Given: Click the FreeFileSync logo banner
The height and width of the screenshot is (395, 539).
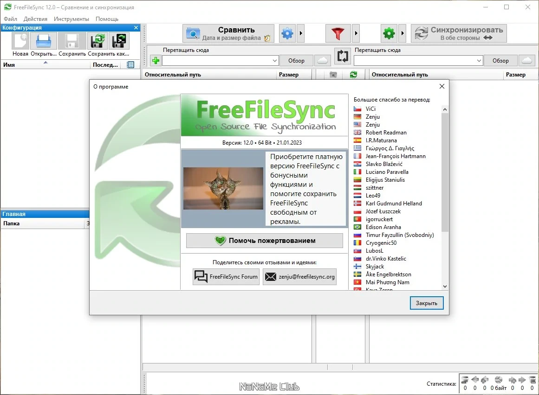Looking at the screenshot, I should click(x=264, y=115).
